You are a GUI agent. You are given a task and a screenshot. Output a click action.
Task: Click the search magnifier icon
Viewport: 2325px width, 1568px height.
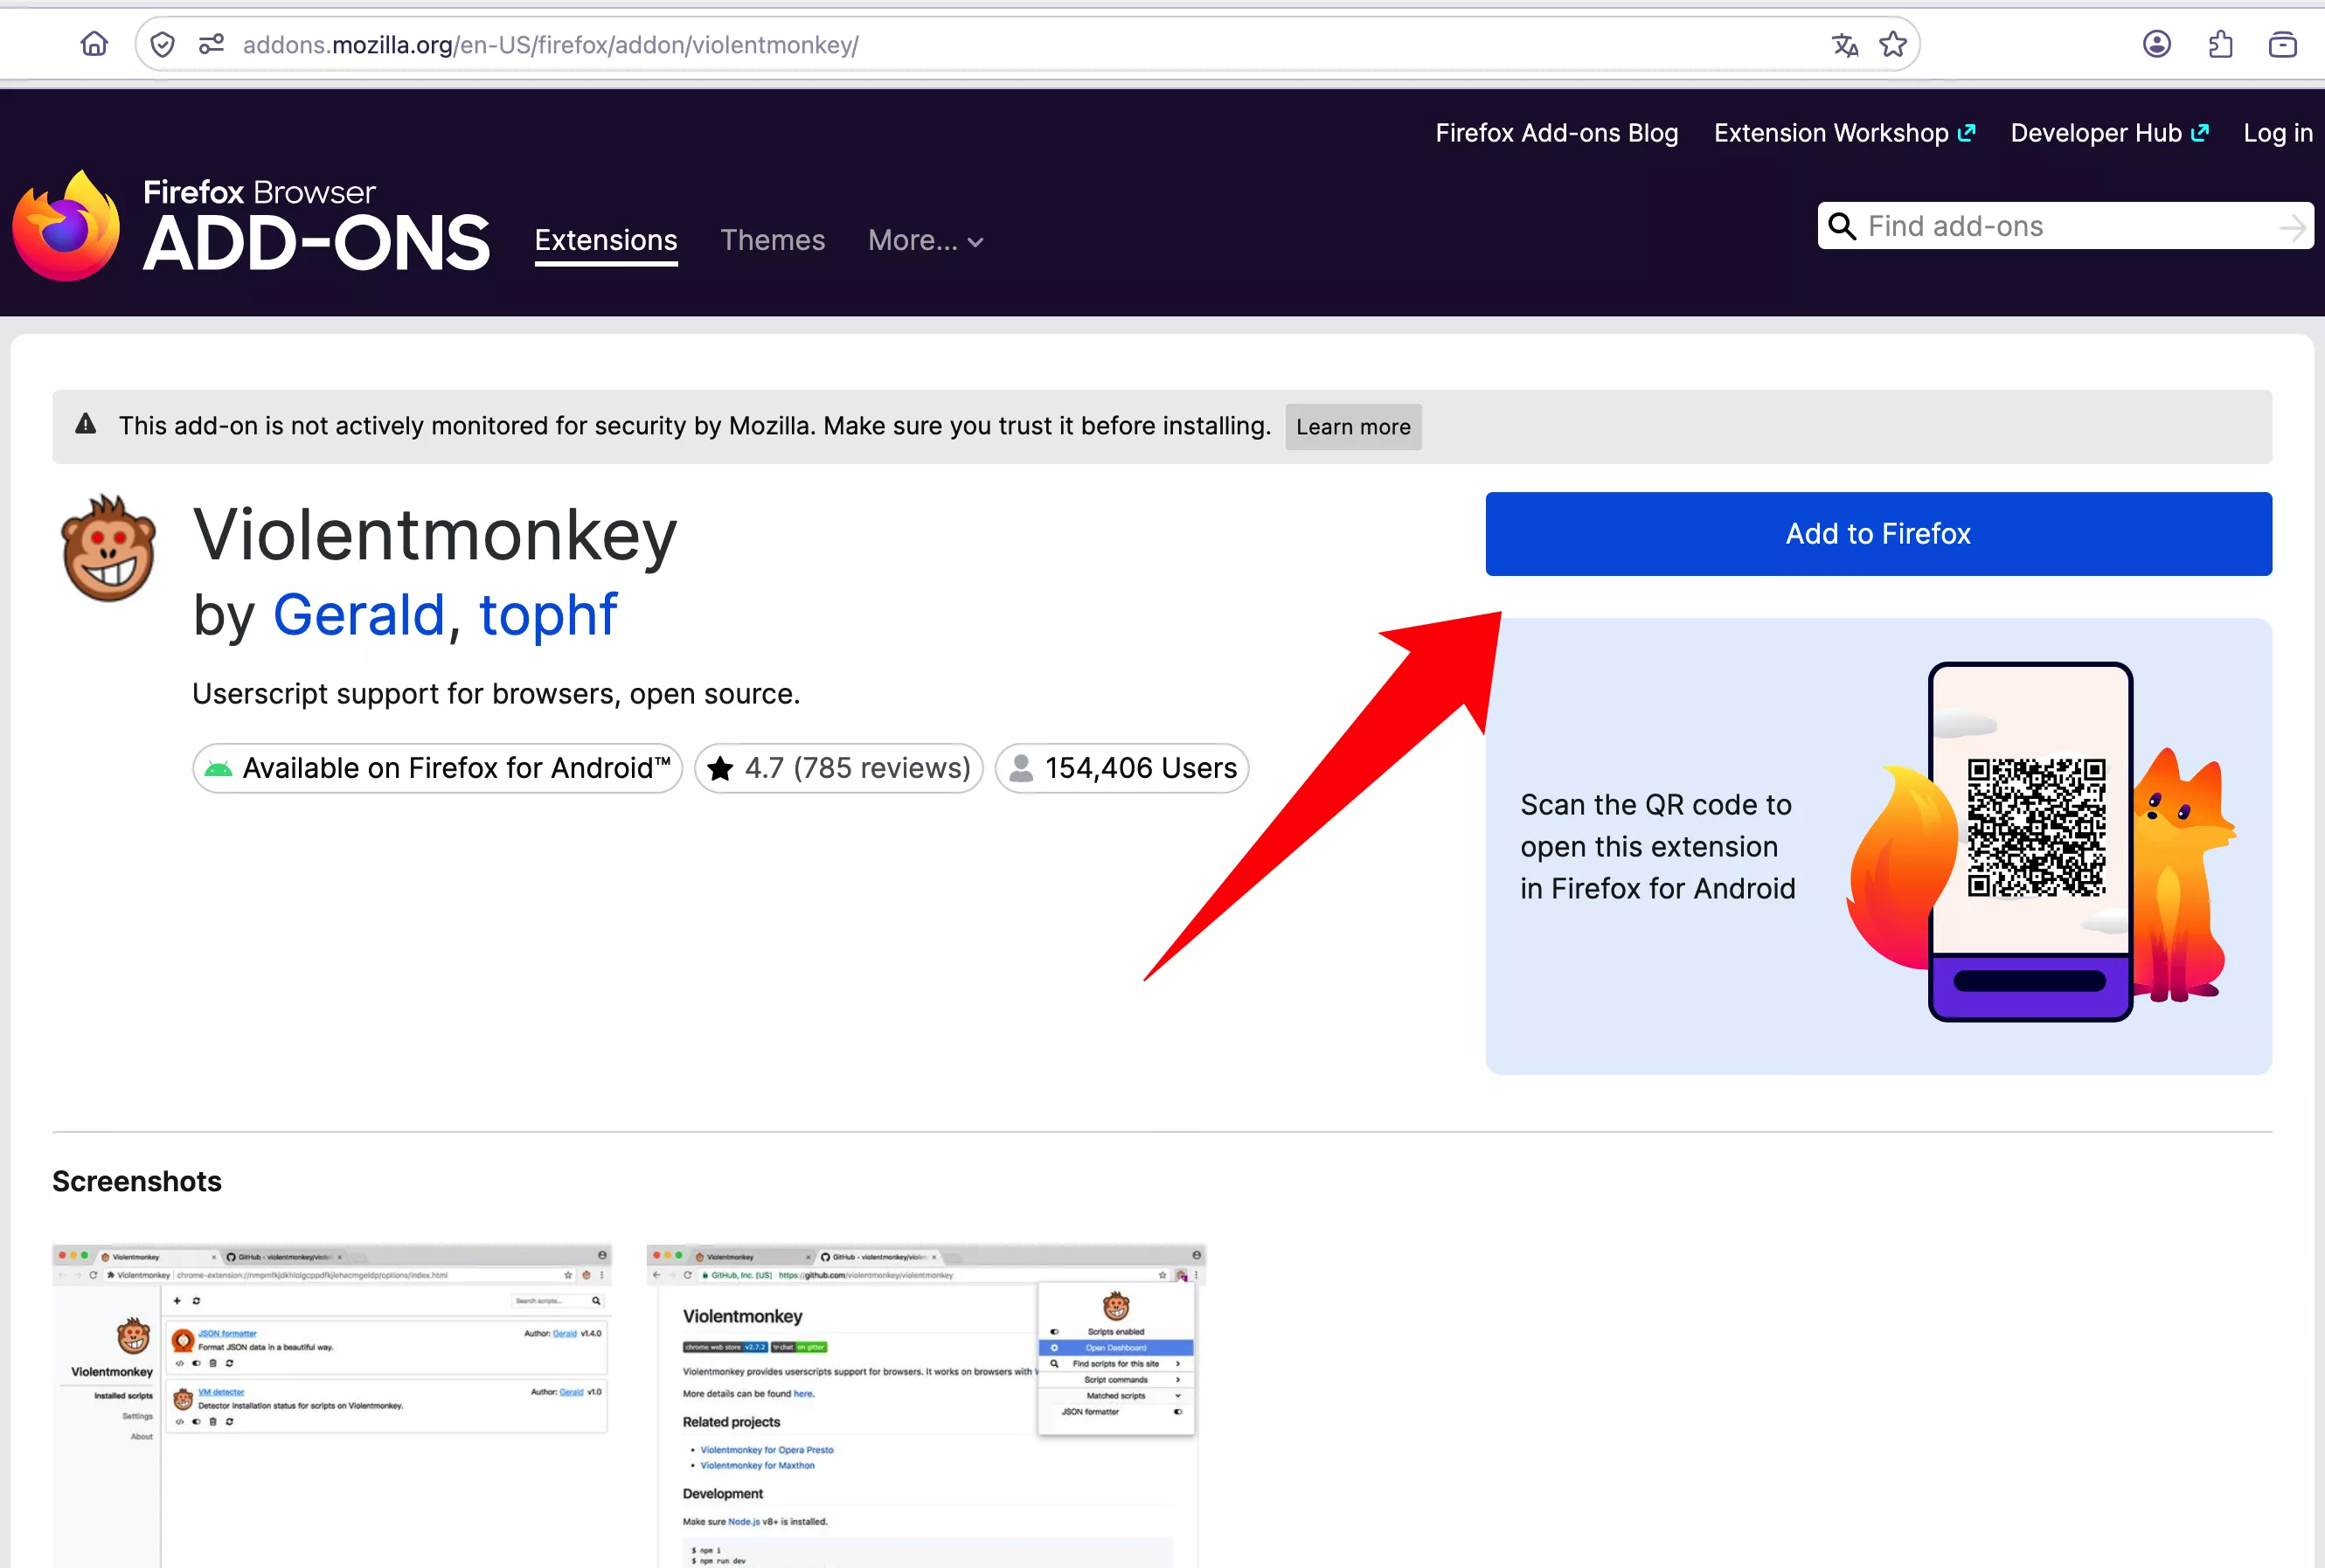(x=1842, y=226)
